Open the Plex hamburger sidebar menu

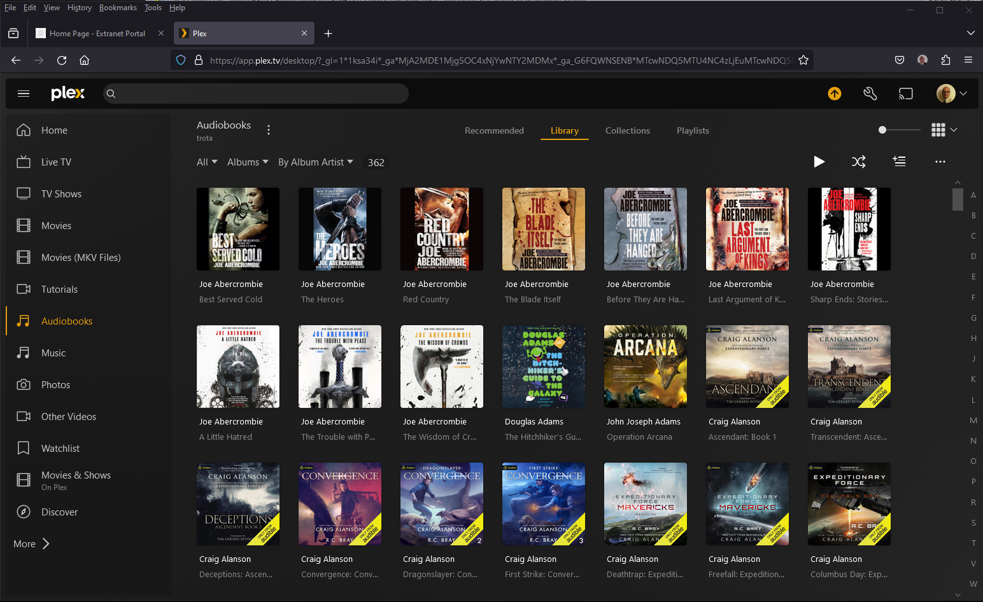[24, 94]
